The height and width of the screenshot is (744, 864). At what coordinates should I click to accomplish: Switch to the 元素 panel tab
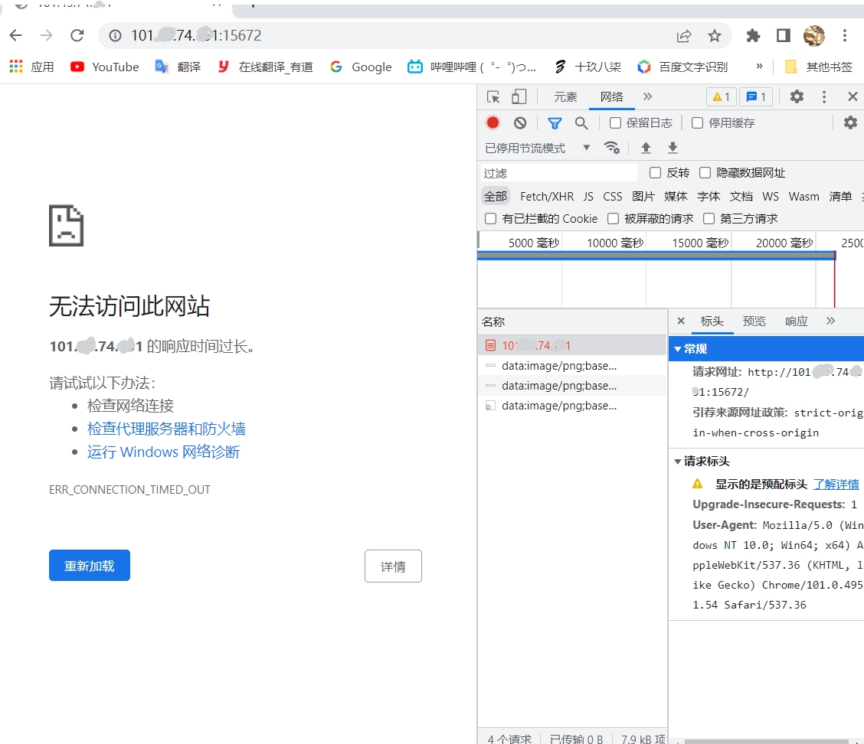565,96
